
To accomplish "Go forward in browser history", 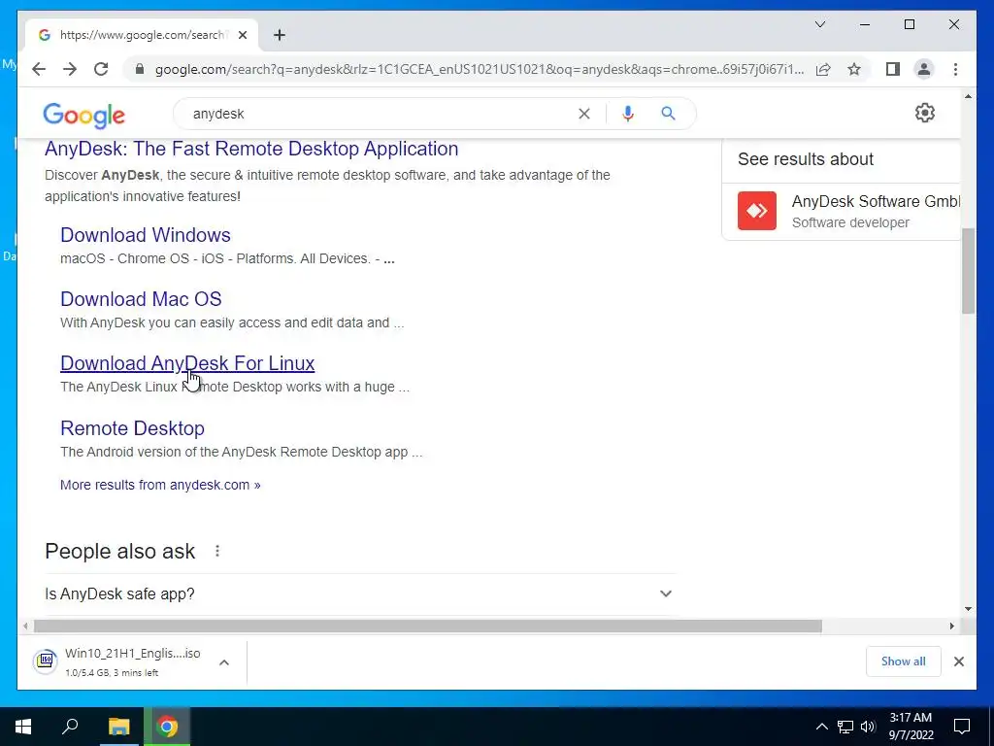I will point(70,69).
